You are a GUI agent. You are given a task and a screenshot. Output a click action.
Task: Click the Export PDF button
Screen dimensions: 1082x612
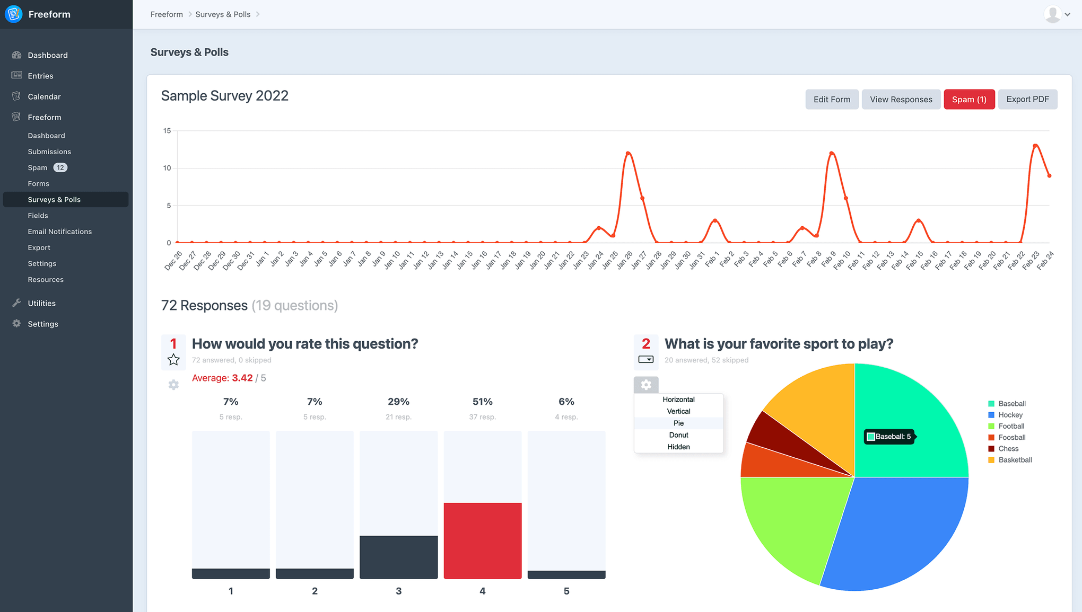point(1027,99)
